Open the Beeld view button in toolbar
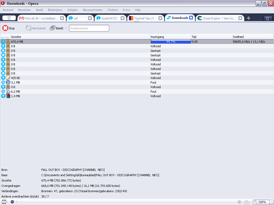274x205 pixels. click(x=56, y=28)
